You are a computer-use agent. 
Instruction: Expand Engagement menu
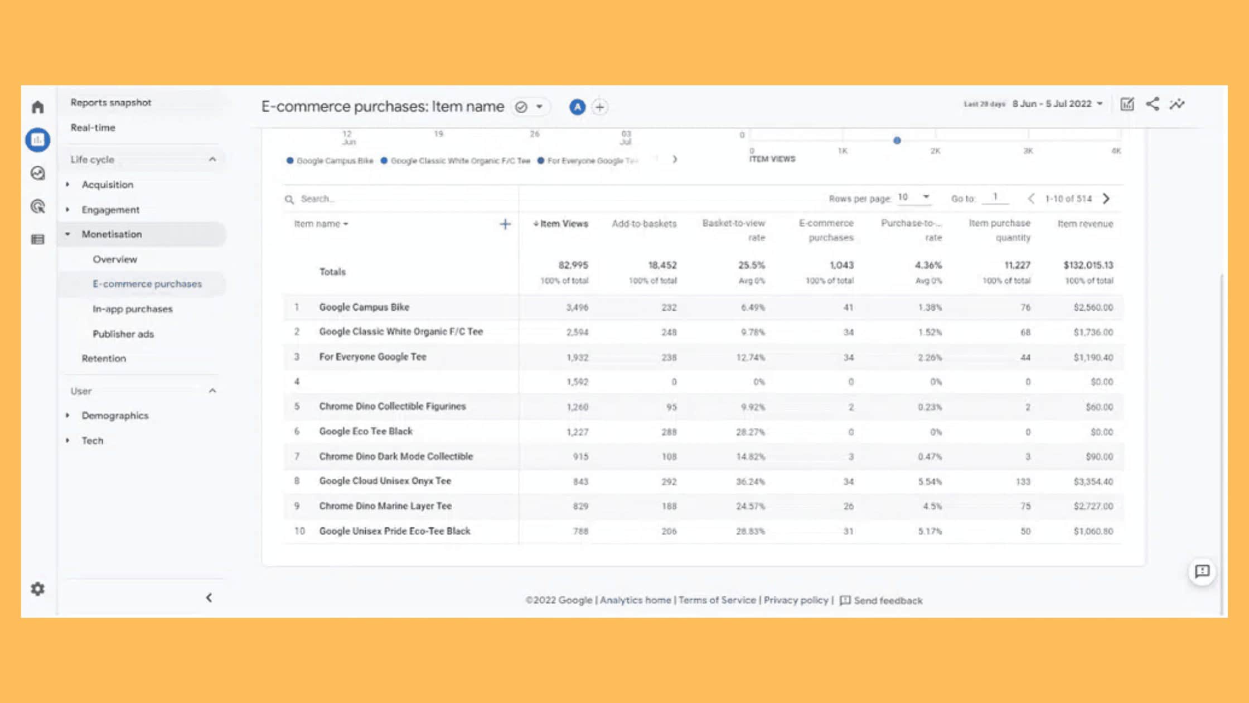(x=110, y=210)
